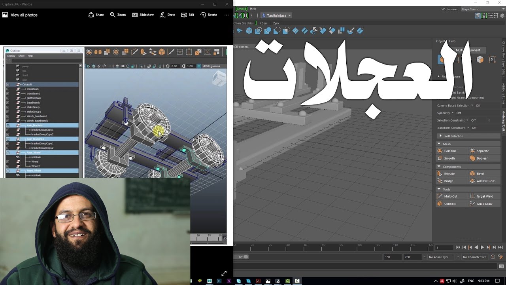Switch to the Zync shelf tab
The width and height of the screenshot is (506, 285).
click(276, 23)
